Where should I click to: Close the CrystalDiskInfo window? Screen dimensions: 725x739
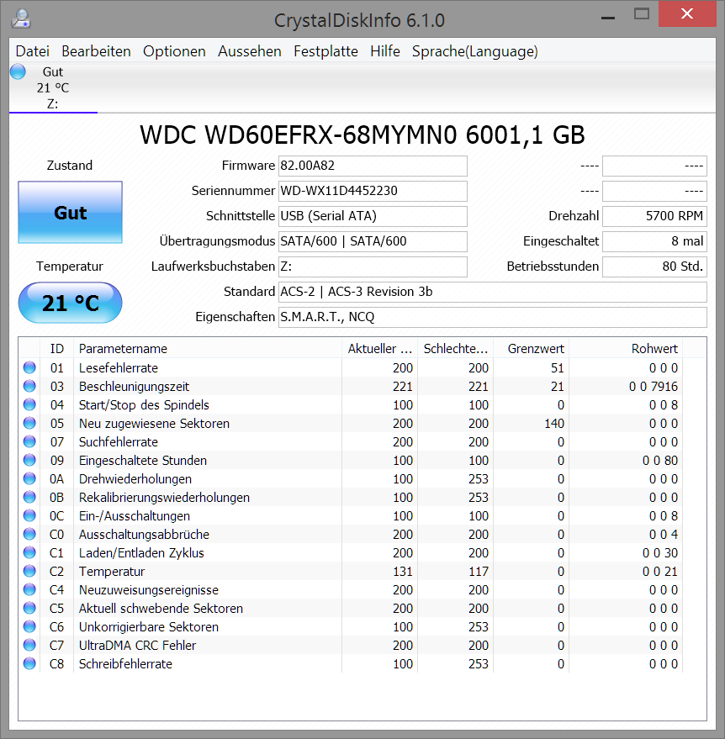pos(687,14)
